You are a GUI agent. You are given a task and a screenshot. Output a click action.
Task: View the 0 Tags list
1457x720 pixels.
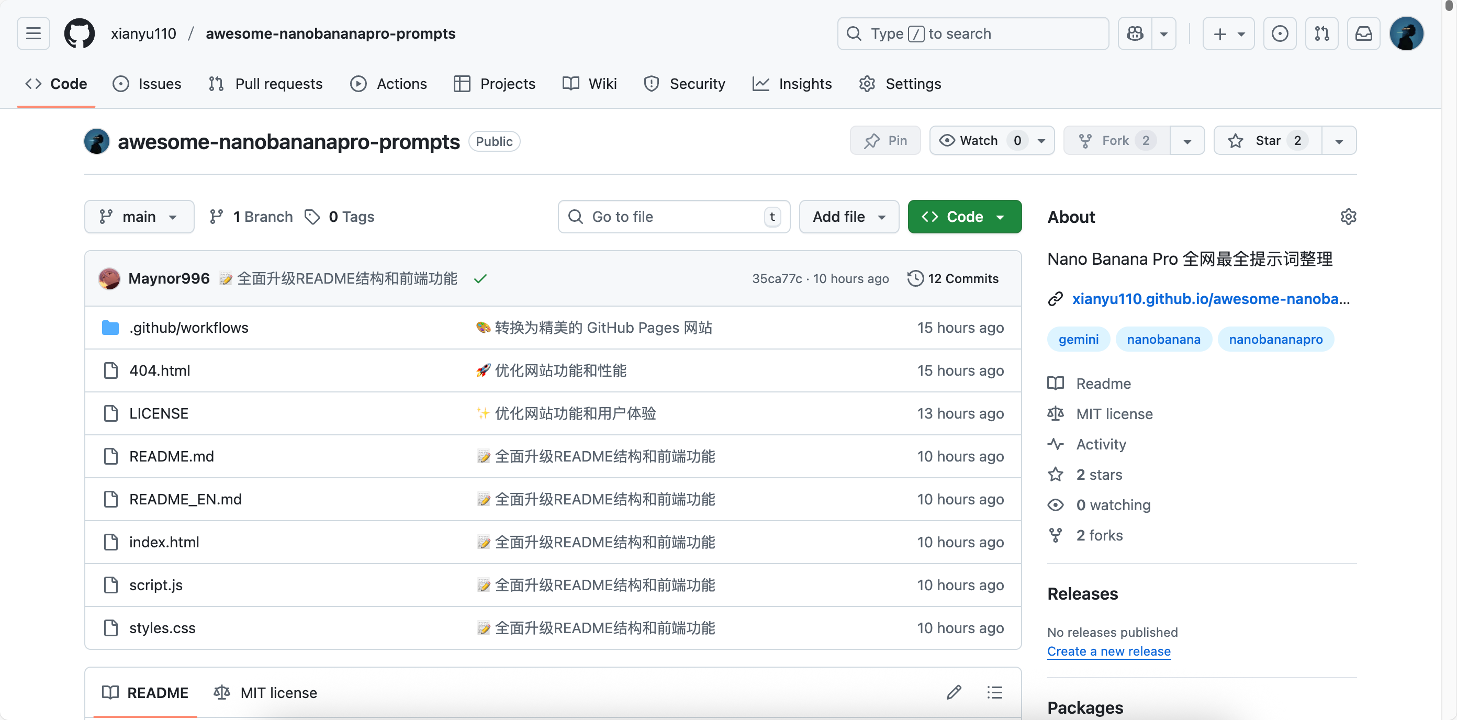pyautogui.click(x=339, y=217)
